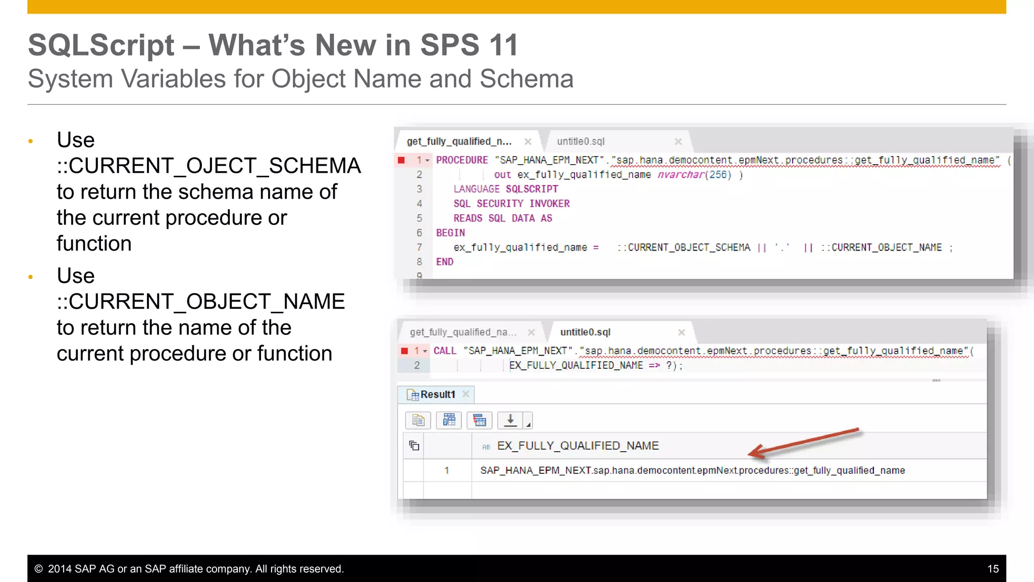Click line number 2 in the lower editor gutter
The width and height of the screenshot is (1034, 582).
[417, 365]
